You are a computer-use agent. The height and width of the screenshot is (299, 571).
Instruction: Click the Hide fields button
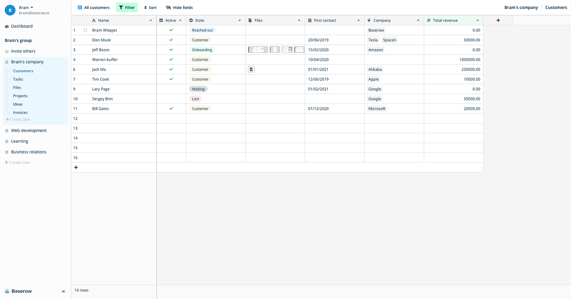click(x=180, y=7)
